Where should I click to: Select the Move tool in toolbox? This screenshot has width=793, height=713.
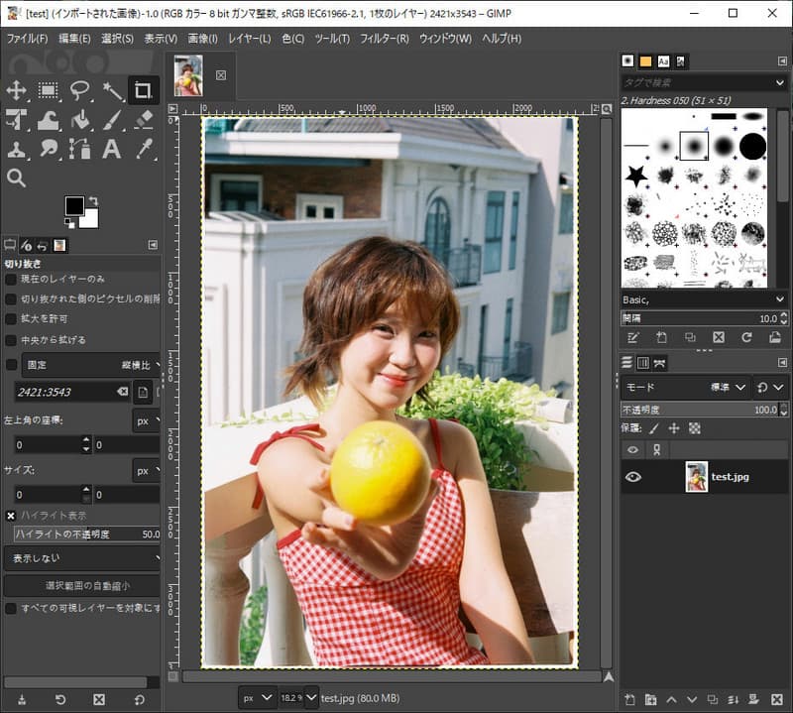click(16, 91)
